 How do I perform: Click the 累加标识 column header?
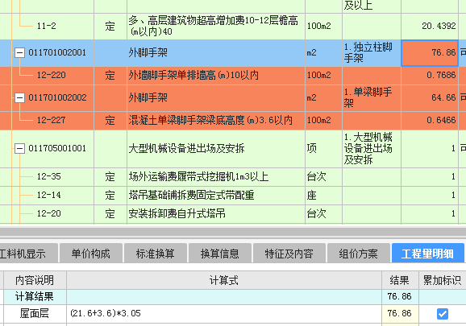[443, 280]
